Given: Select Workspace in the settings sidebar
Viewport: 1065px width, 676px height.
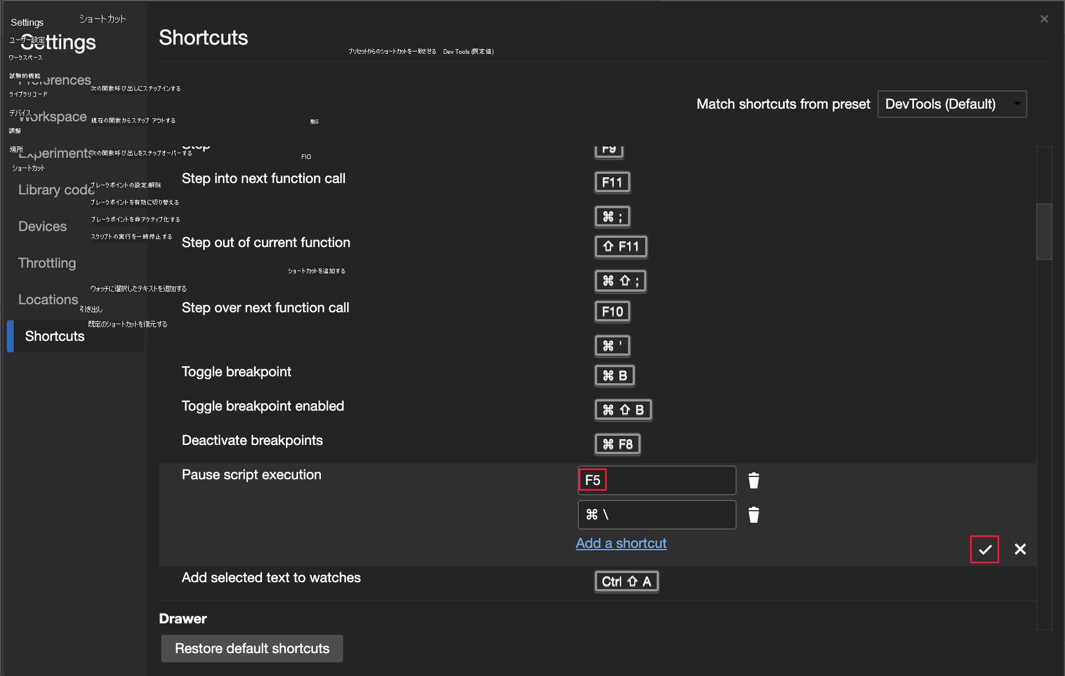Looking at the screenshot, I should [51, 116].
